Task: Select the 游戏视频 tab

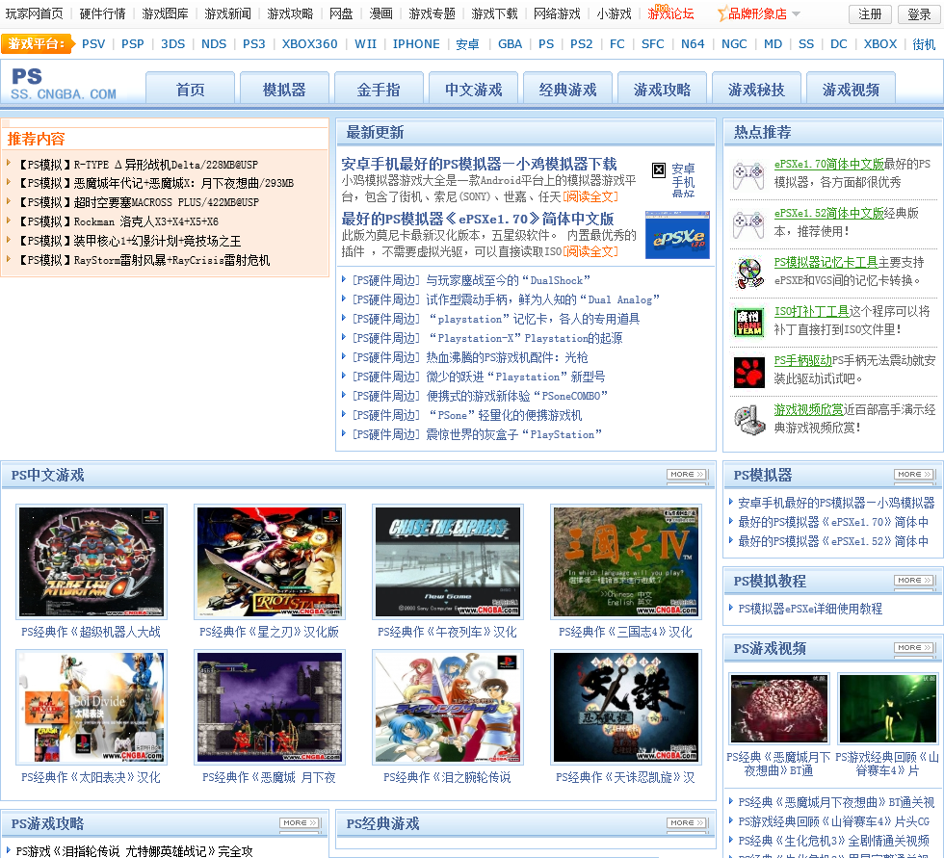Action: (x=851, y=89)
